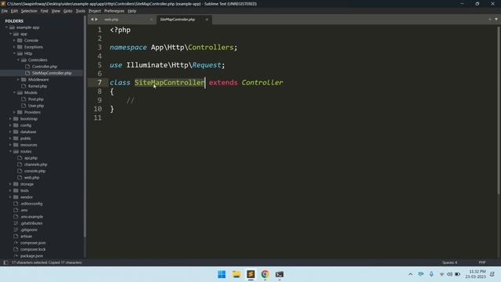The width and height of the screenshot is (501, 282).
Task: Open console.php in sidebar
Action: click(x=34, y=171)
